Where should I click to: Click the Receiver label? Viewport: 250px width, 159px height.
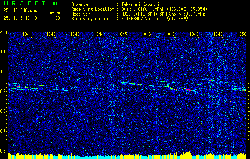pyautogui.click(x=81, y=14)
